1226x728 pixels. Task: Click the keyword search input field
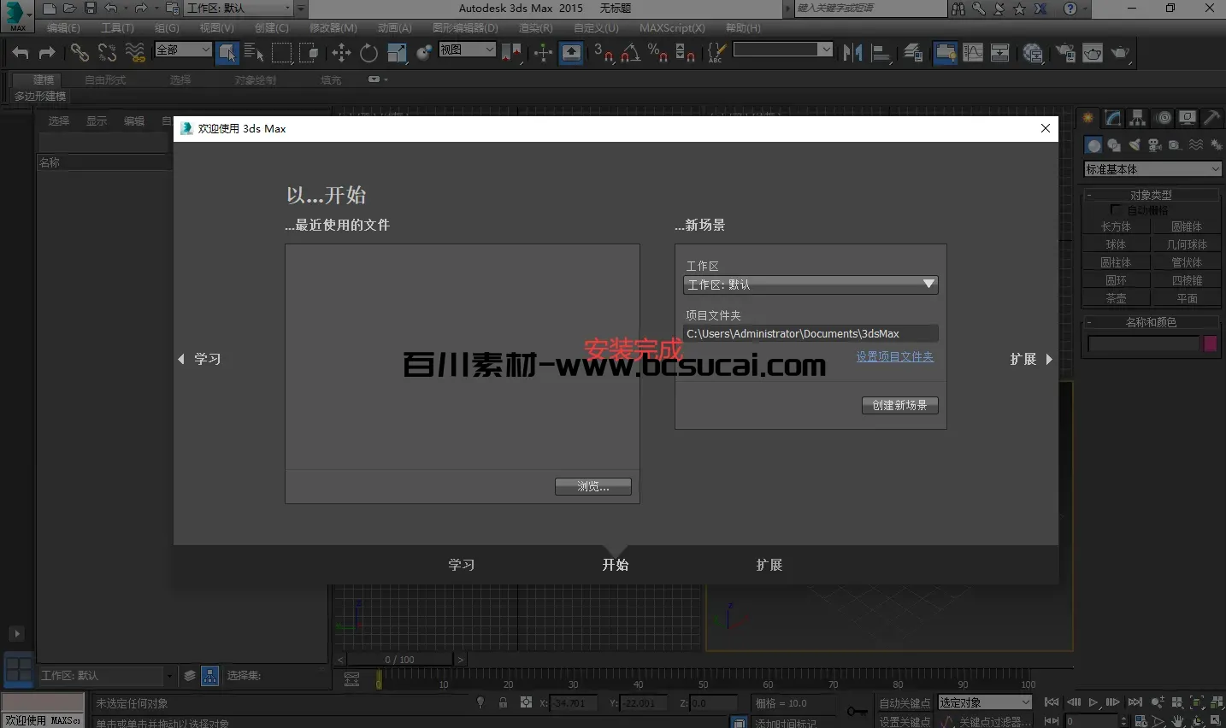coord(870,9)
